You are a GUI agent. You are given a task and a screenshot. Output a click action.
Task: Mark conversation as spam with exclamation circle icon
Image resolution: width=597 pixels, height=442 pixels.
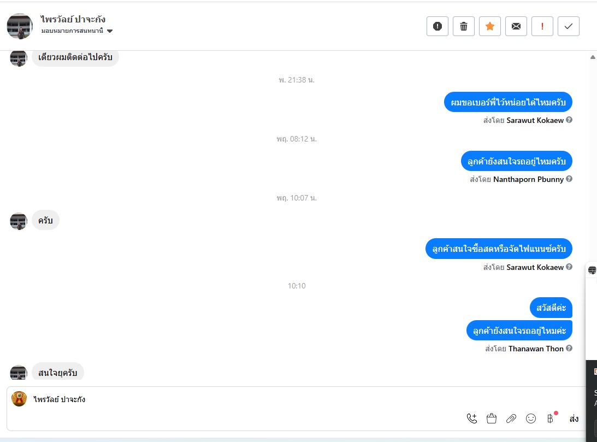pyautogui.click(x=437, y=26)
